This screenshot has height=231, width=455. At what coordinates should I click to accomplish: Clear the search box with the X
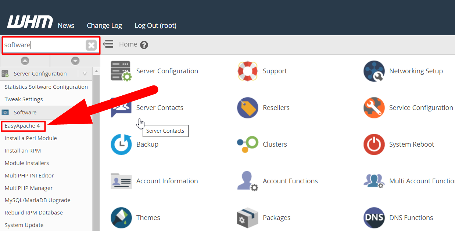point(91,45)
